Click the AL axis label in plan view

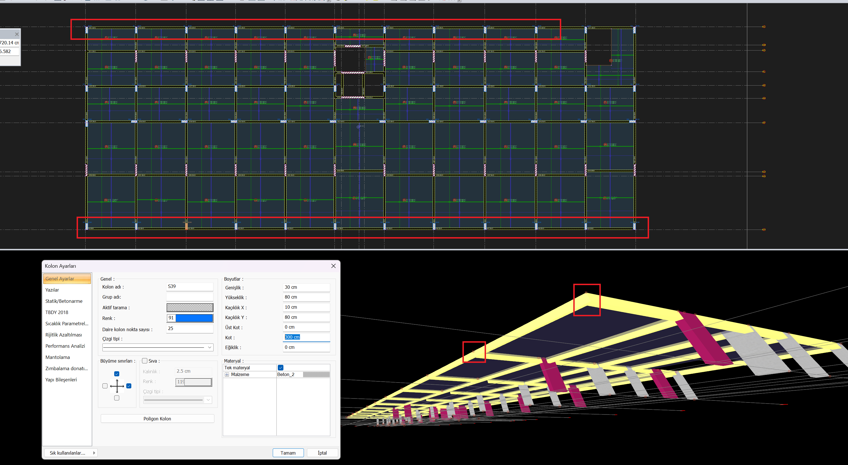click(764, 72)
